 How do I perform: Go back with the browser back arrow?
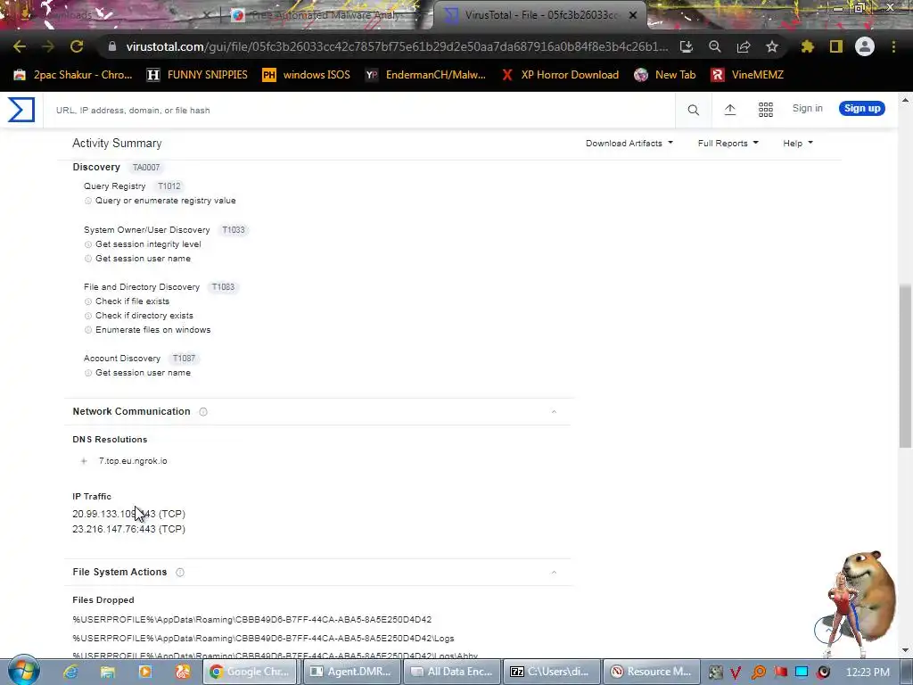coord(20,46)
